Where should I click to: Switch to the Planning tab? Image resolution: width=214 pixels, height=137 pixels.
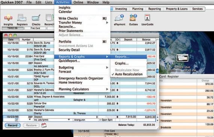[x=138, y=9]
